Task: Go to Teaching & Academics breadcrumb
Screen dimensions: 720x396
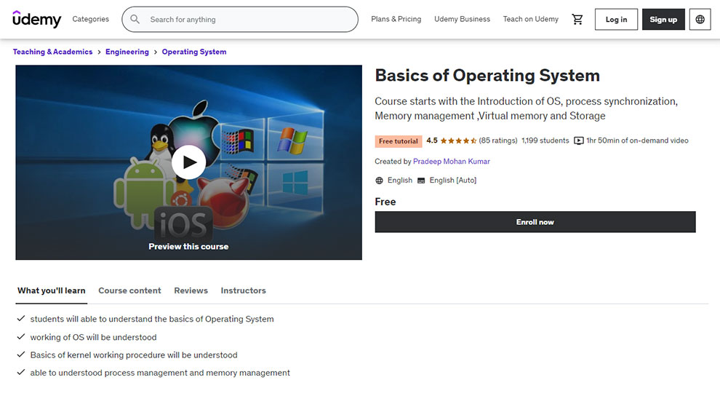Action: [53, 52]
